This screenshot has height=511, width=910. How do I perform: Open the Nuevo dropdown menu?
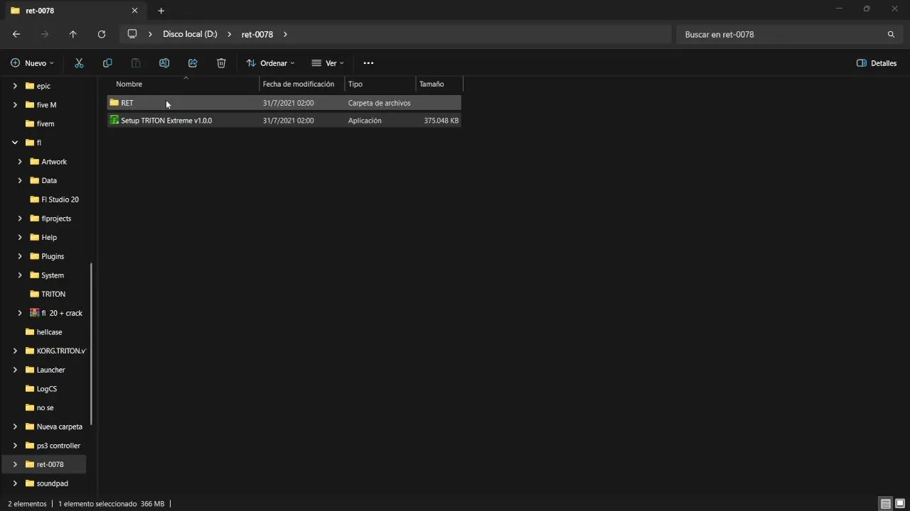click(33, 63)
